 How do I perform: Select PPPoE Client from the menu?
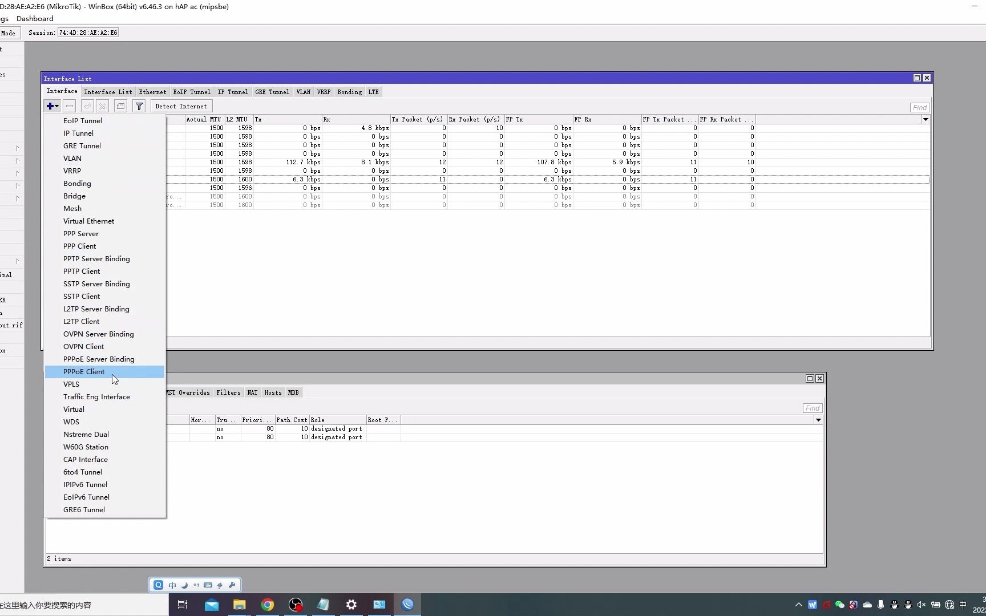coord(104,372)
